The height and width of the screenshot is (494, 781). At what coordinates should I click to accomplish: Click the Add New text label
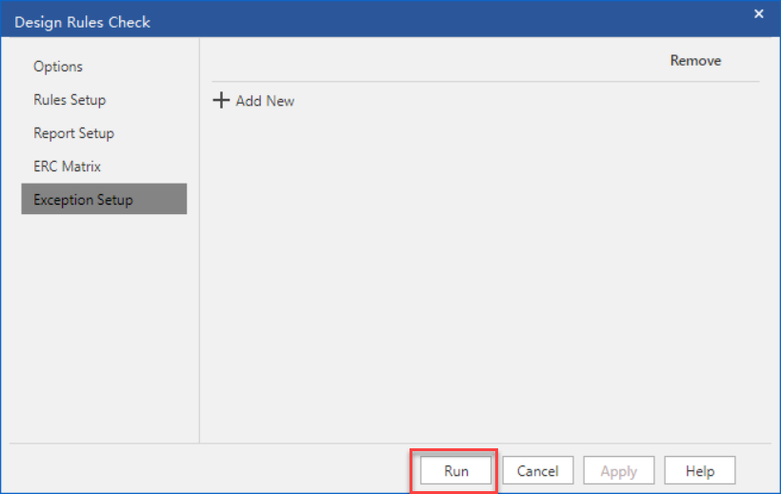click(x=265, y=101)
